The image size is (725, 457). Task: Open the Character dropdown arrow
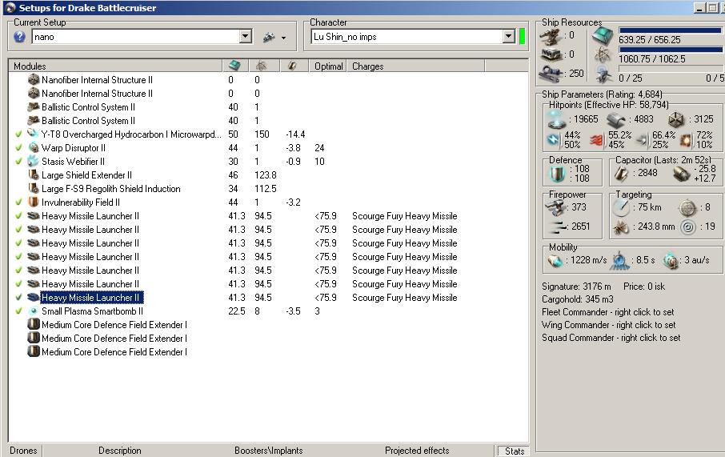pyautogui.click(x=509, y=36)
